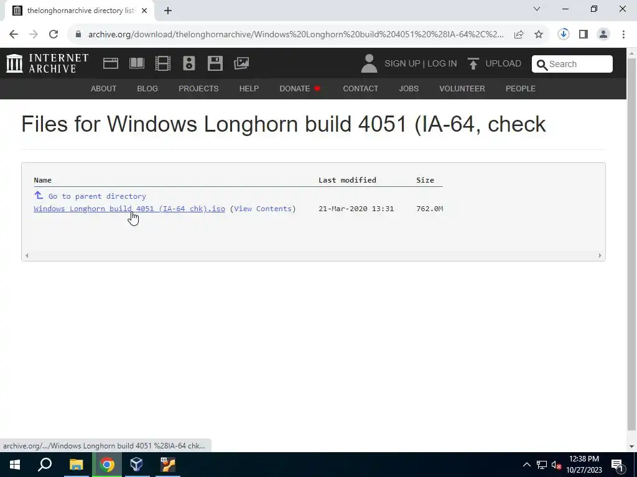The height and width of the screenshot is (477, 637).
Task: Click Go to parent directory link
Action: [97, 196]
